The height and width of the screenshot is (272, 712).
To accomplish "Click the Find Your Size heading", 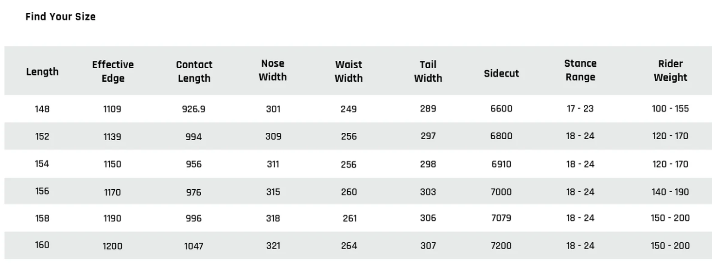I will (60, 17).
